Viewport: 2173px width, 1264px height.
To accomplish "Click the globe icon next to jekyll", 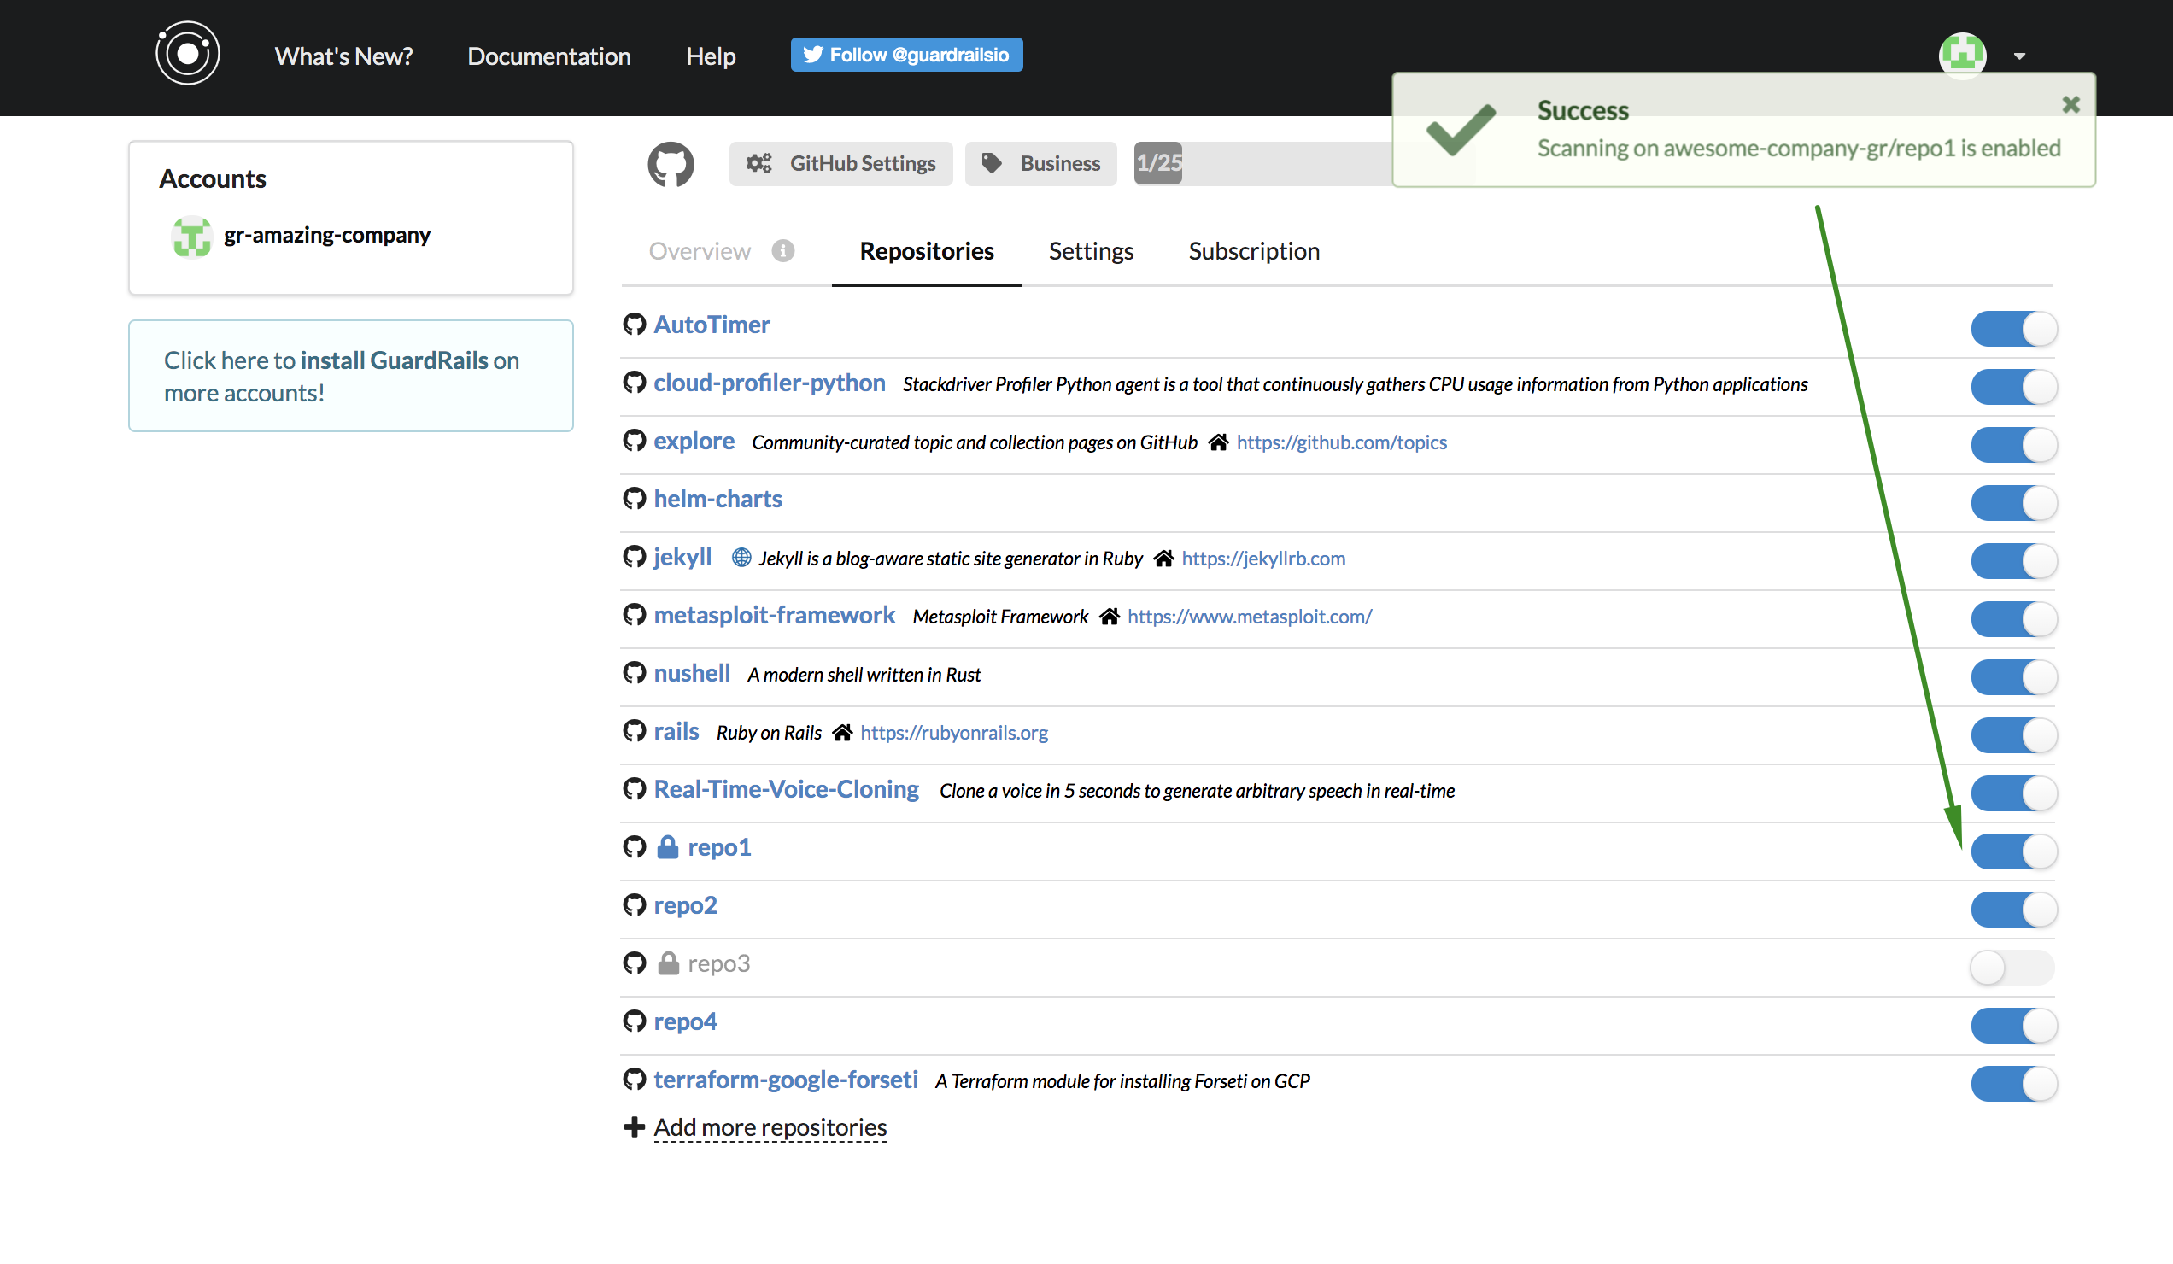I will point(741,558).
